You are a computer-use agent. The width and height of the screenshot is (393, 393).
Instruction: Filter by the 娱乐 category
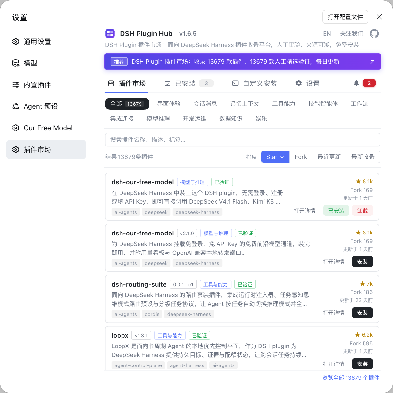pos(261,119)
